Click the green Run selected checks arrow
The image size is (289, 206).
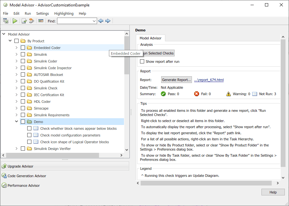coord(15,21)
